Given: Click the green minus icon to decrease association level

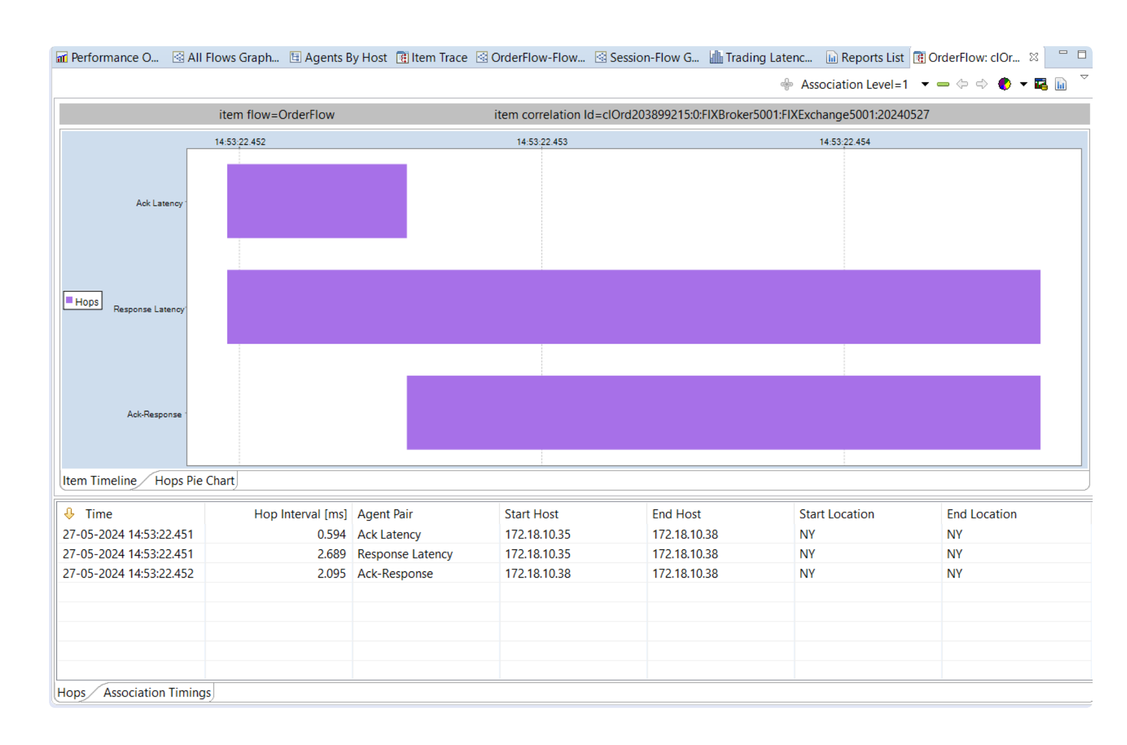Looking at the screenshot, I should [x=943, y=85].
